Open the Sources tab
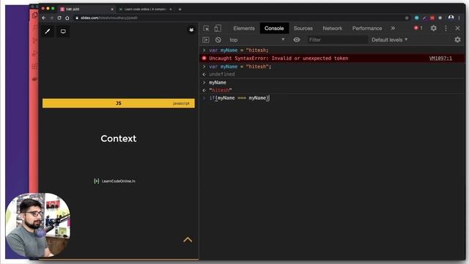This screenshot has width=469, height=264. pyautogui.click(x=303, y=28)
